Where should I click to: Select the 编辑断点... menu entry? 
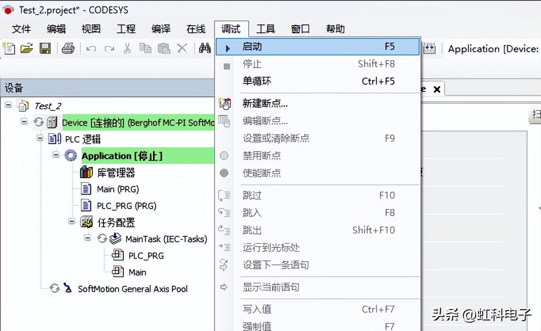318,121
